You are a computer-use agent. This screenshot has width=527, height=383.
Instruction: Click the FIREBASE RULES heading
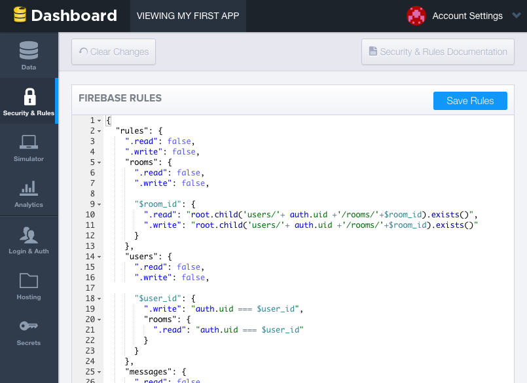coord(120,98)
